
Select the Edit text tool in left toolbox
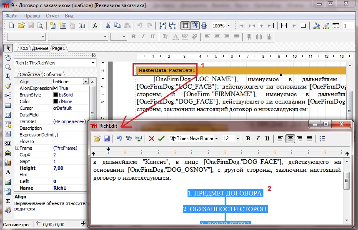pos(8,77)
